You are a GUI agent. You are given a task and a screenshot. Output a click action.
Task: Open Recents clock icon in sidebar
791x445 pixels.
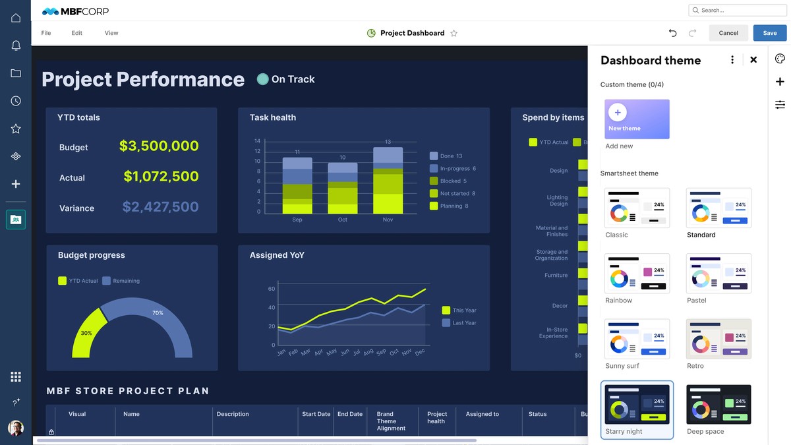pyautogui.click(x=16, y=101)
